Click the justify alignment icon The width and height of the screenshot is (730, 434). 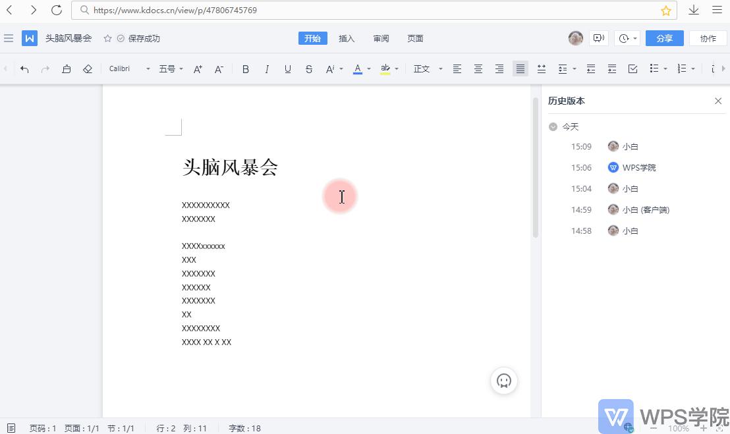(520, 68)
